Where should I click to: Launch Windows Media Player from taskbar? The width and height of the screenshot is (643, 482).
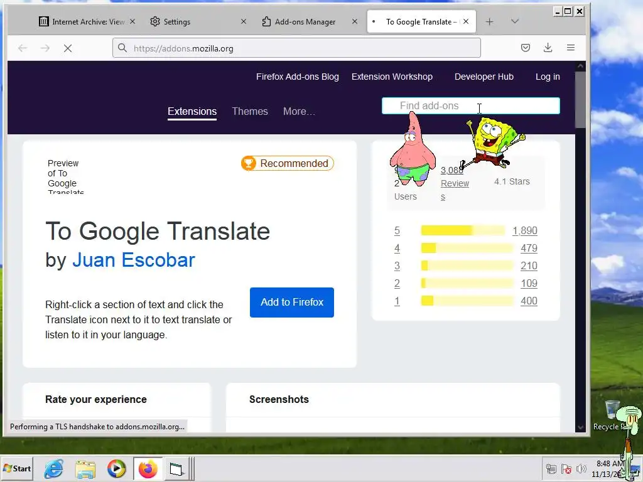coord(116,469)
